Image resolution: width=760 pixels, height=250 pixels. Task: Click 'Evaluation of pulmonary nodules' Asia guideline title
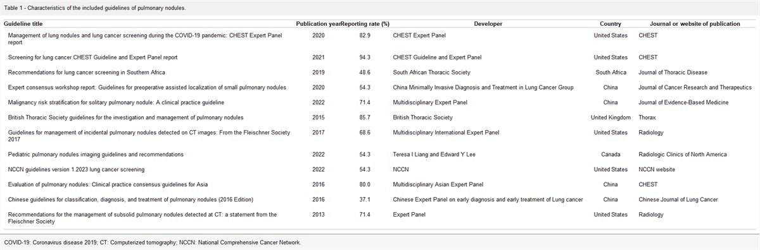[x=108, y=184]
